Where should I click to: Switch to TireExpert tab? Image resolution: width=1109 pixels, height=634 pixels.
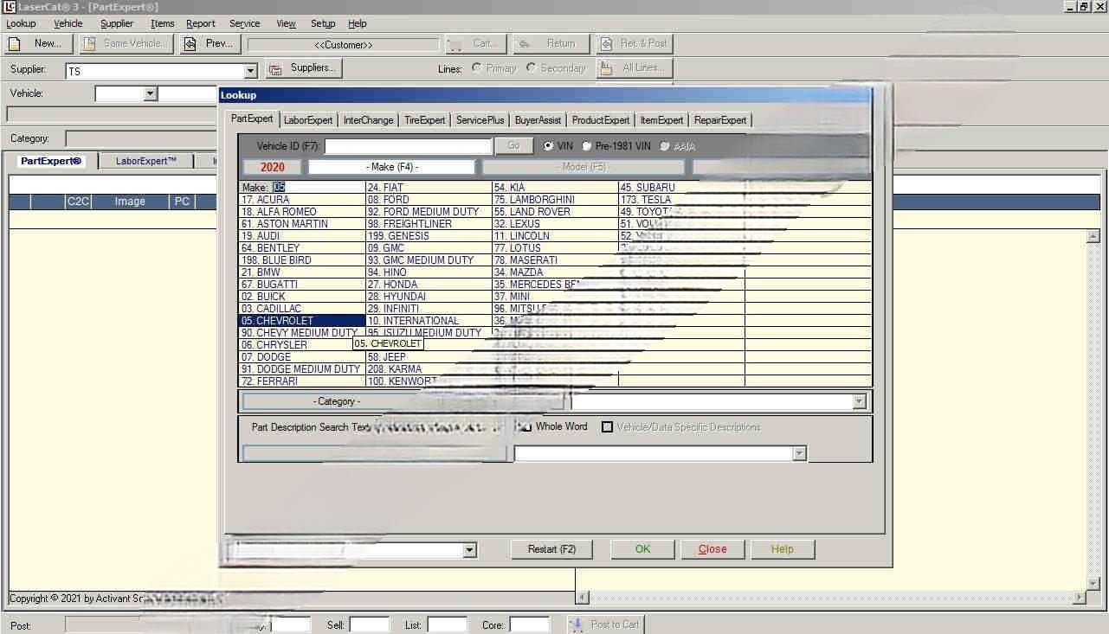[x=425, y=120]
